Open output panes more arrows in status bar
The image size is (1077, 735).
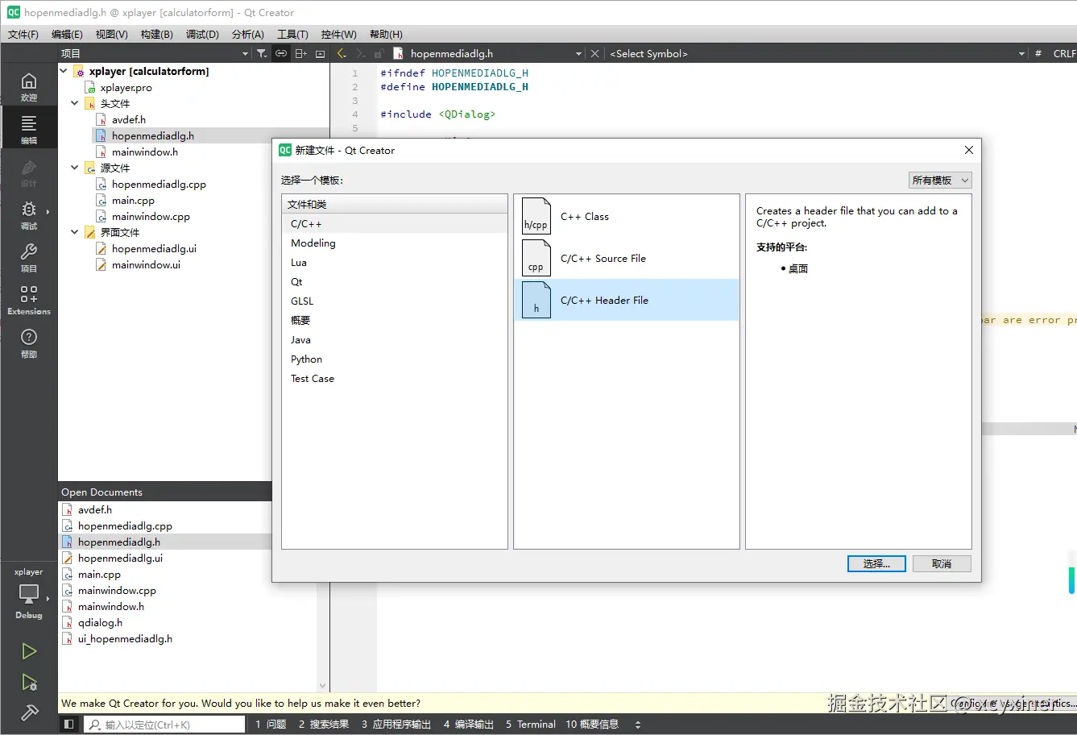(x=638, y=725)
